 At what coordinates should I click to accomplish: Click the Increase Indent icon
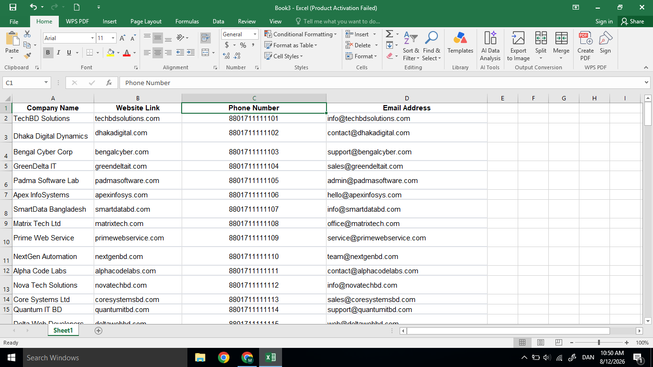191,53
